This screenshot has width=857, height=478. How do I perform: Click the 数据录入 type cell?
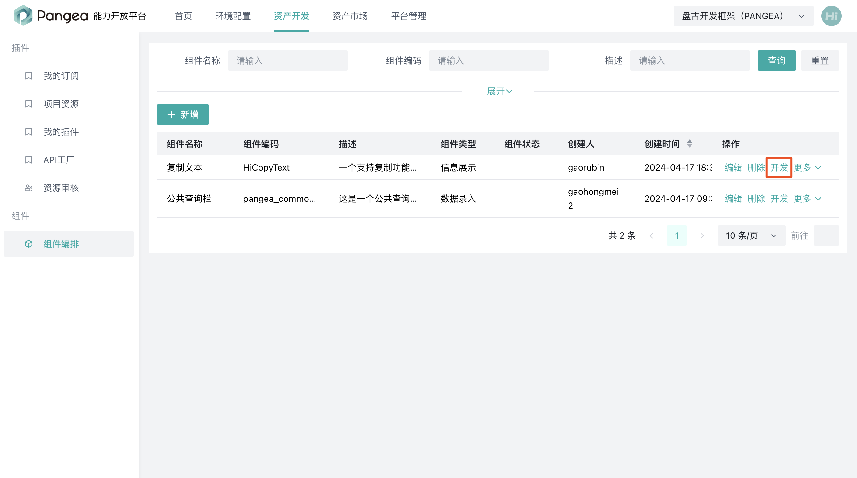point(458,199)
